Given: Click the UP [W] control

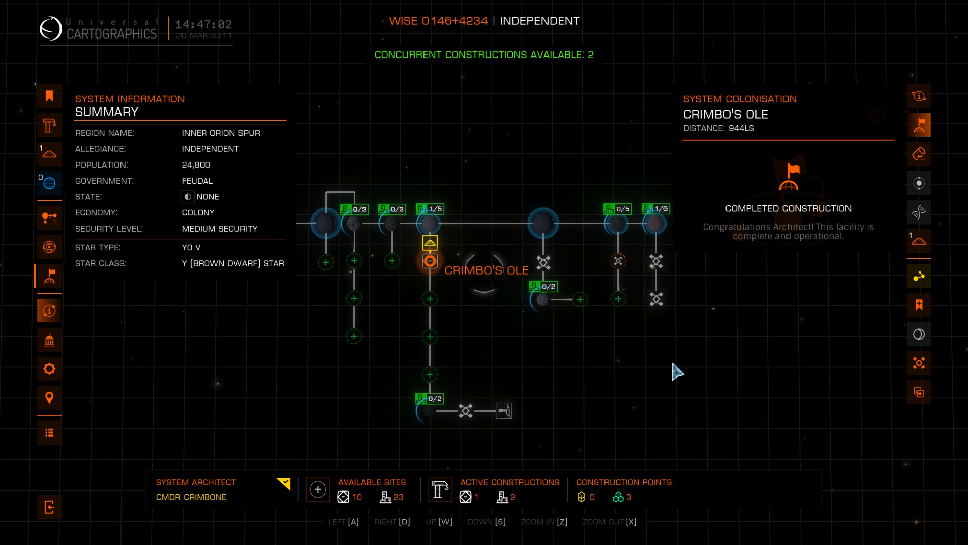Looking at the screenshot, I should (439, 522).
